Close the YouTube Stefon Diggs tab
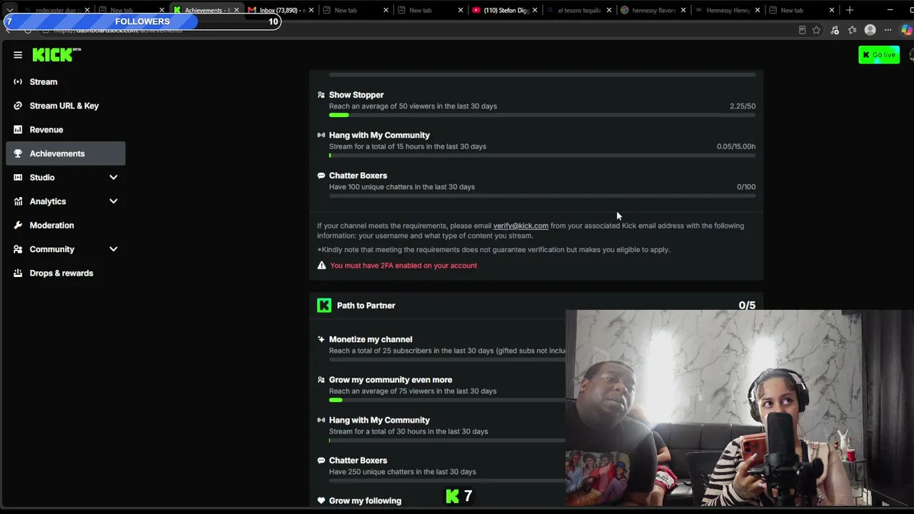This screenshot has height=514, width=914. tap(535, 11)
